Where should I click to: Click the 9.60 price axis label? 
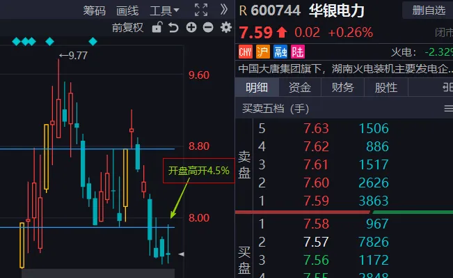tap(199, 75)
